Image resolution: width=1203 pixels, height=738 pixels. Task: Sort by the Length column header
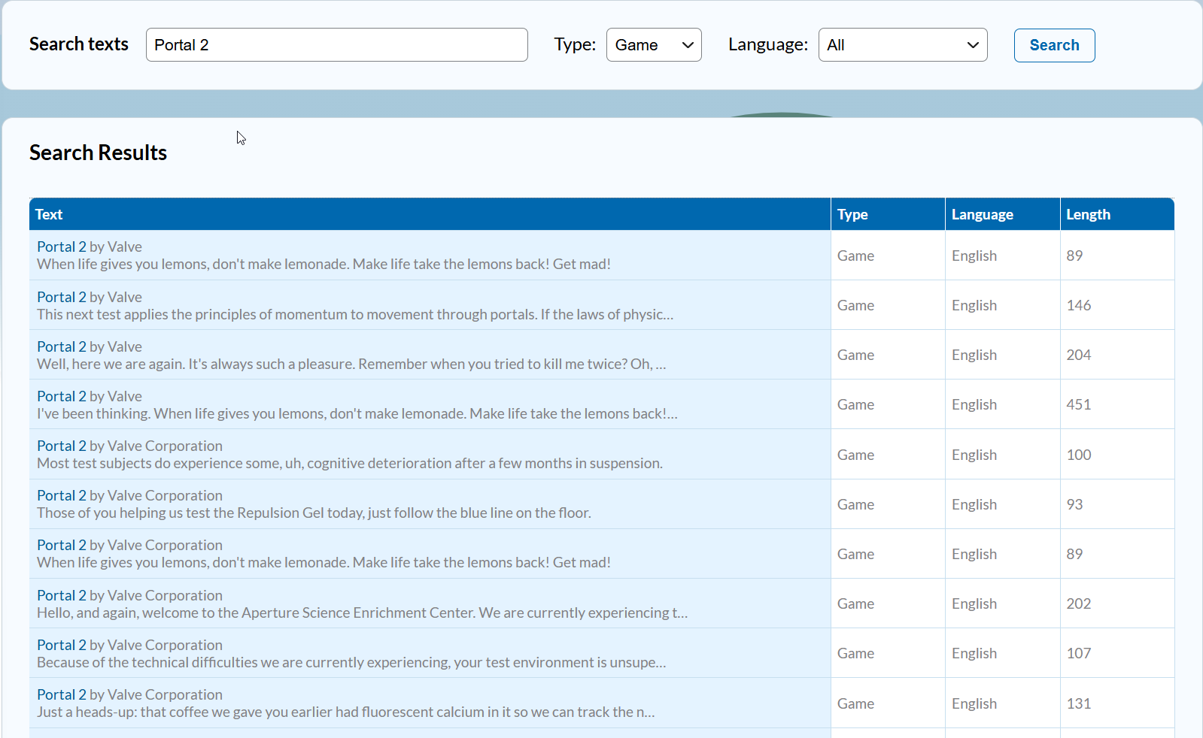click(1088, 214)
